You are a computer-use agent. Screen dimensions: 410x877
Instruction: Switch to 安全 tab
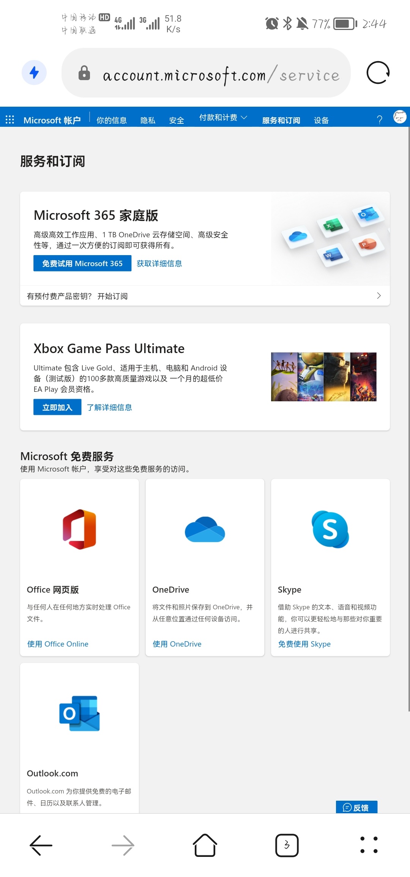[x=177, y=120]
